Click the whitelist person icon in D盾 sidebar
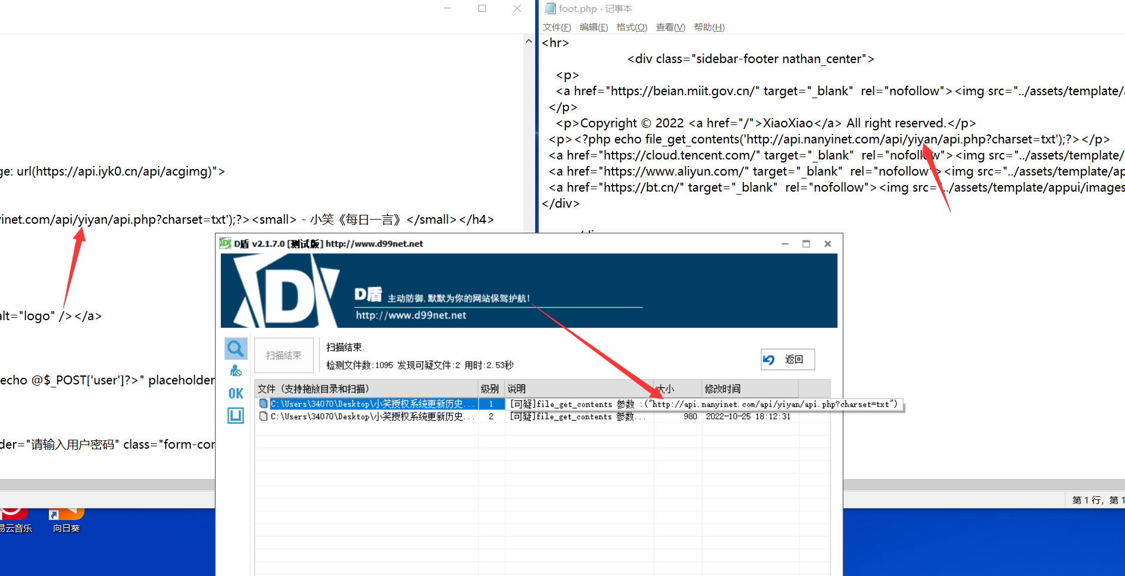The width and height of the screenshot is (1125, 576). coord(235,370)
